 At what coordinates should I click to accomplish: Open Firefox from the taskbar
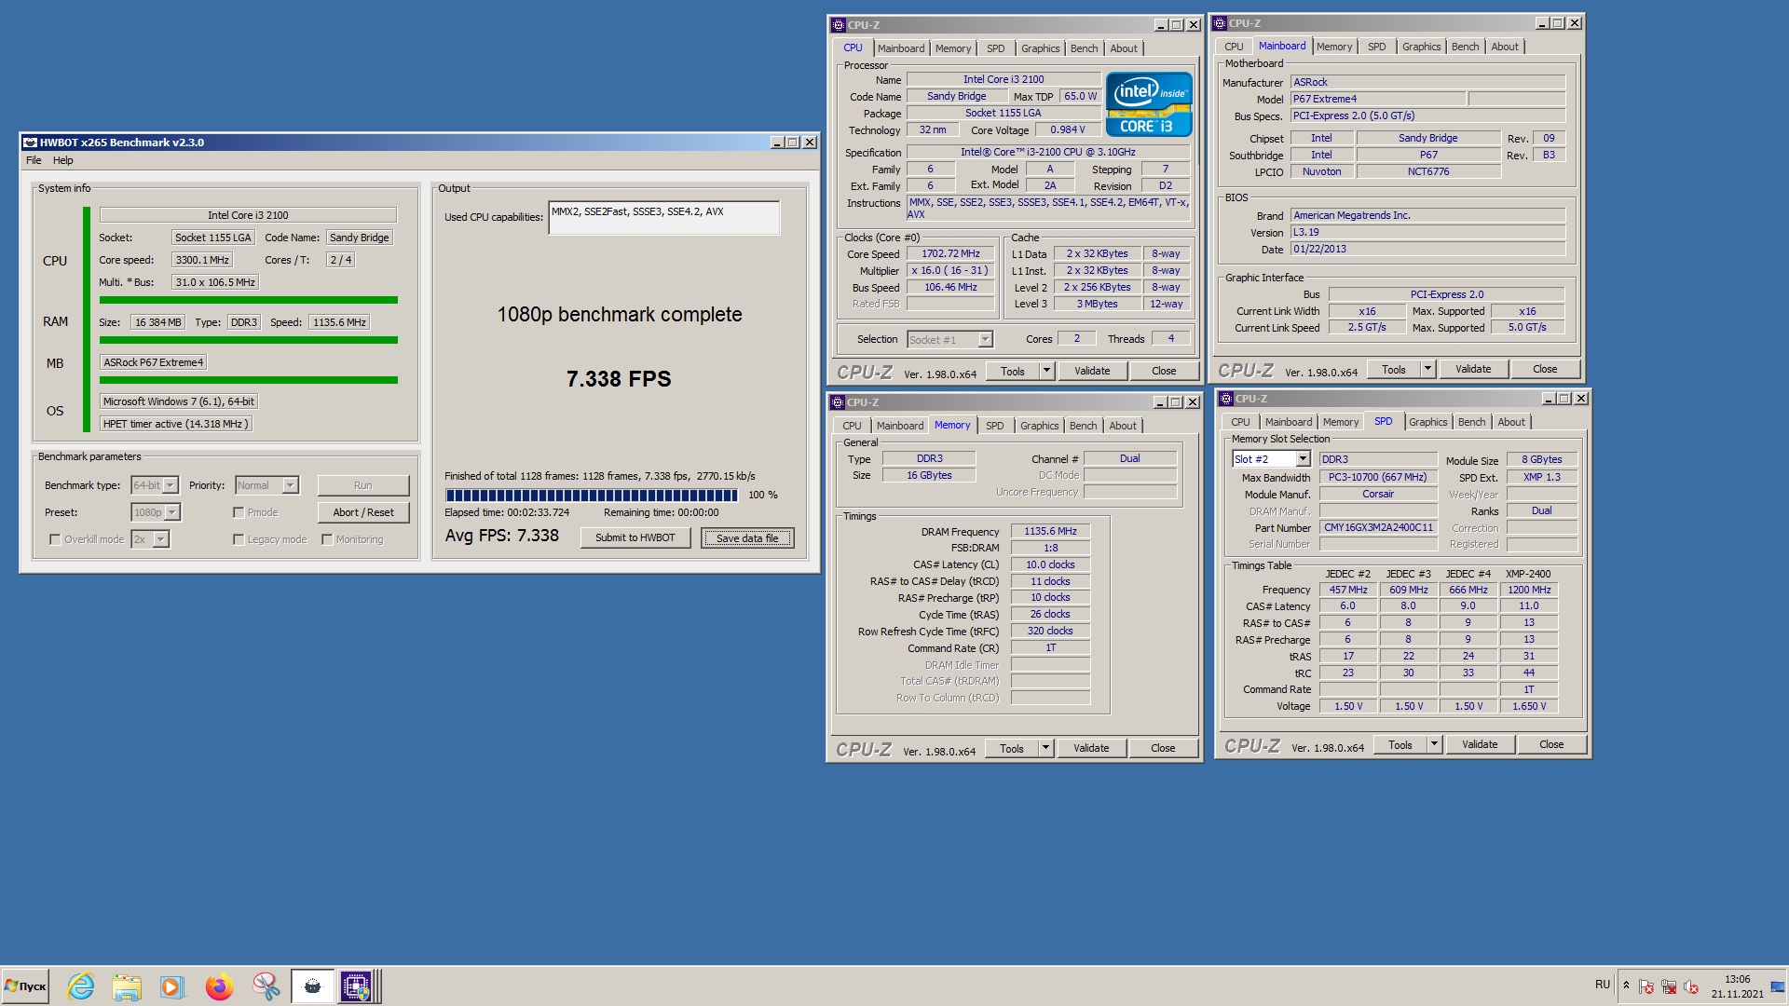tap(219, 986)
